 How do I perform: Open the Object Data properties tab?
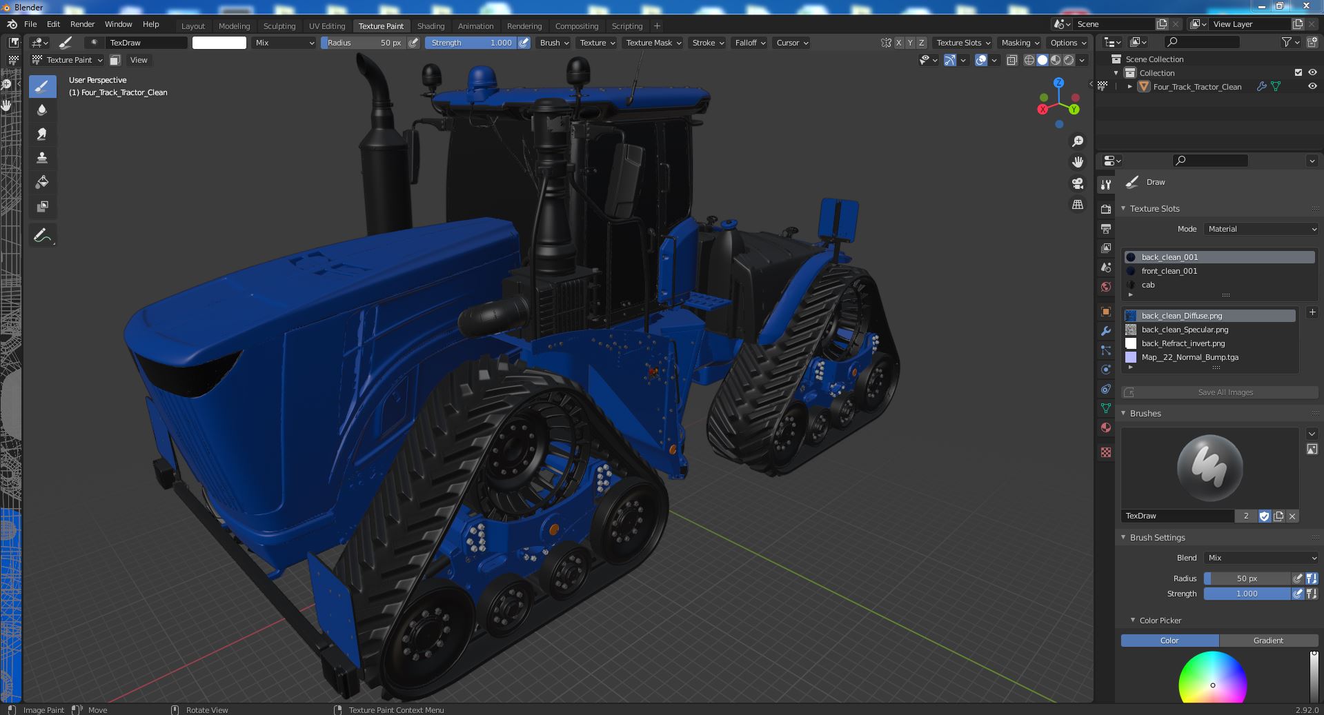[x=1106, y=407]
